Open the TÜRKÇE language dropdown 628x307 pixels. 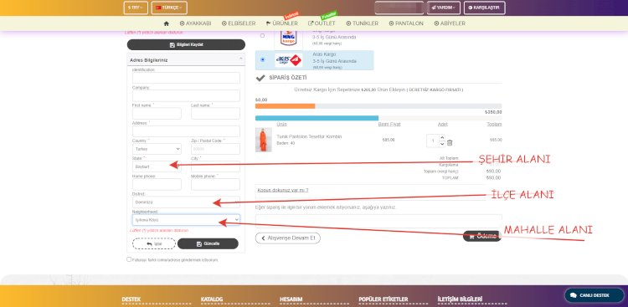pos(169,8)
